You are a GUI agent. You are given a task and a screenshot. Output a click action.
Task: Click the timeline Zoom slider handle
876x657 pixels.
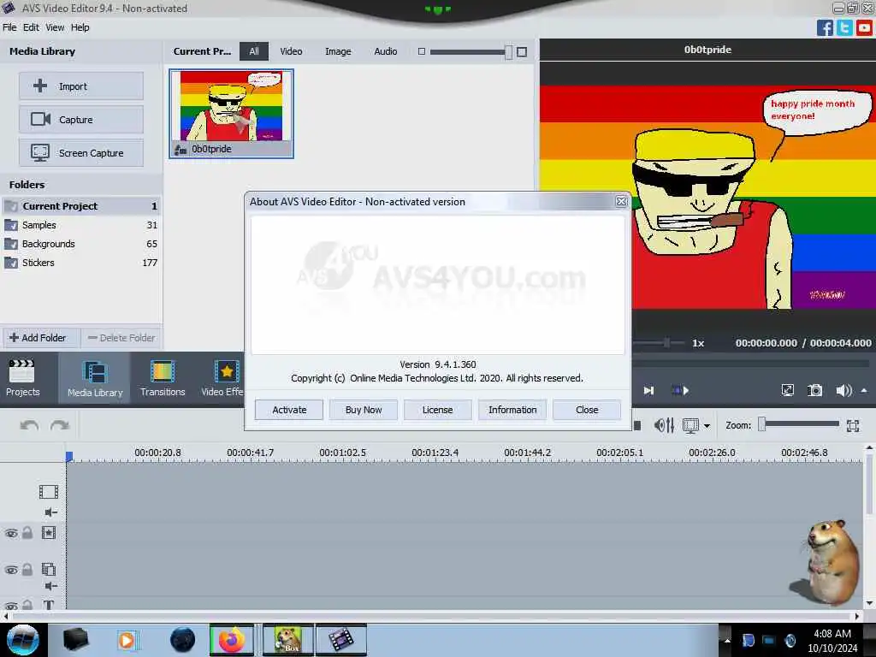[x=761, y=424]
